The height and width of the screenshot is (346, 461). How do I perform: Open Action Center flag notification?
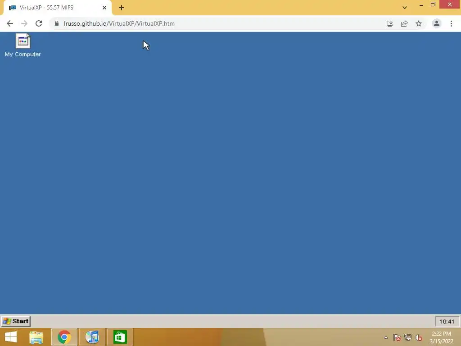(x=397, y=337)
